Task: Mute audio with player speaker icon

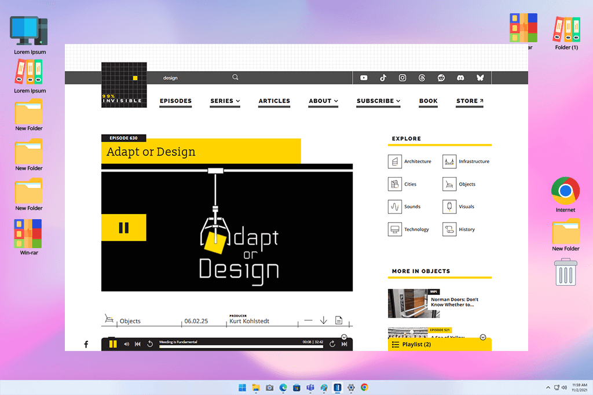Action: 126,344
